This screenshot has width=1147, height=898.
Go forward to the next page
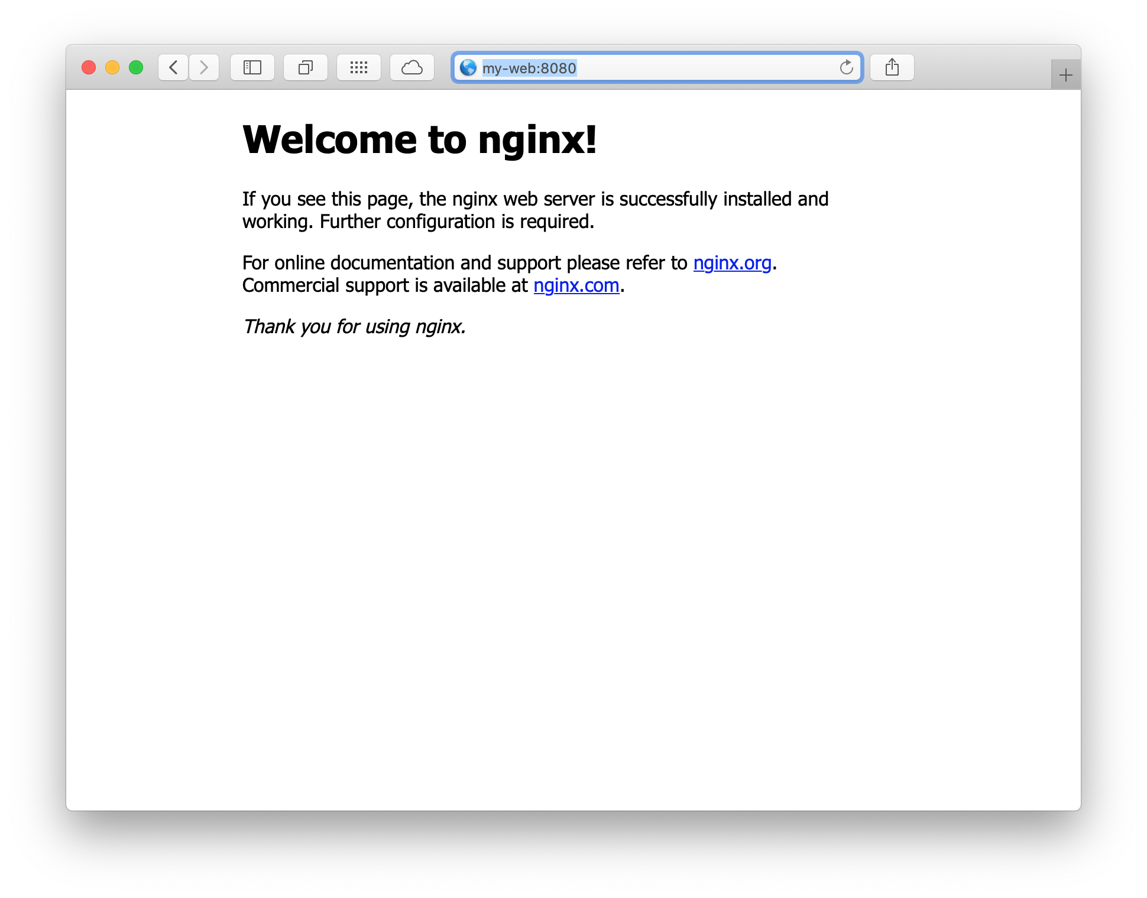pyautogui.click(x=204, y=67)
